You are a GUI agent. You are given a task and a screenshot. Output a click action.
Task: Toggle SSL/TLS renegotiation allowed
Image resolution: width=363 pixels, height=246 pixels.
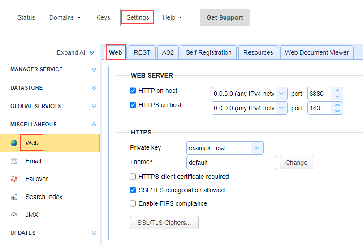tap(133, 190)
